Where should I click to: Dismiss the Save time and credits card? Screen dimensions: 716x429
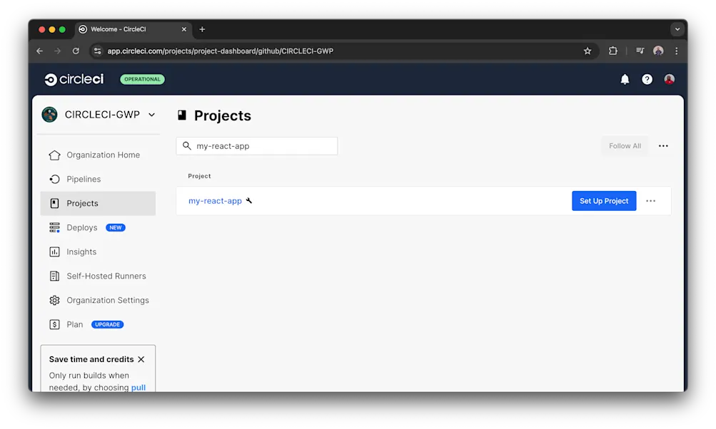(x=141, y=359)
